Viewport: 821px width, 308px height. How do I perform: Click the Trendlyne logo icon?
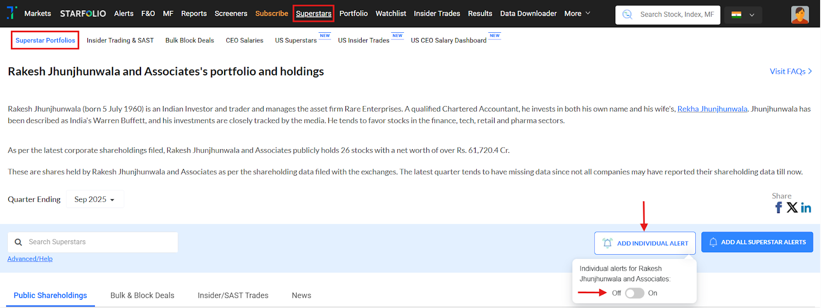click(11, 13)
